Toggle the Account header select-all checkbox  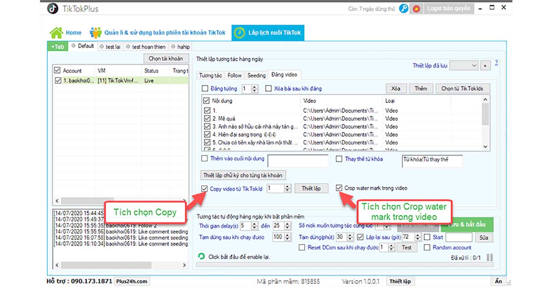point(57,71)
